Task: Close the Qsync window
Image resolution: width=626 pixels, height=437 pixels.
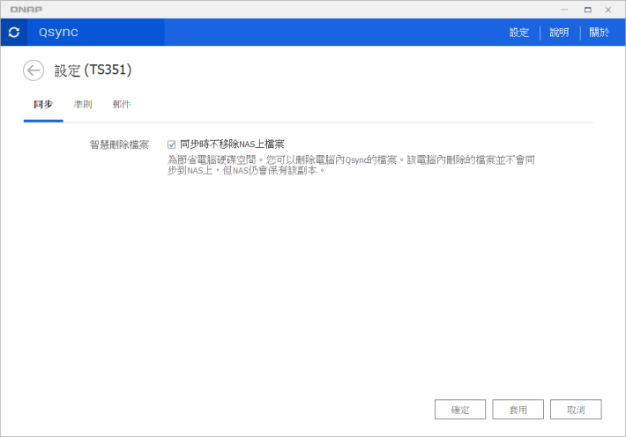Action: pyautogui.click(x=608, y=10)
